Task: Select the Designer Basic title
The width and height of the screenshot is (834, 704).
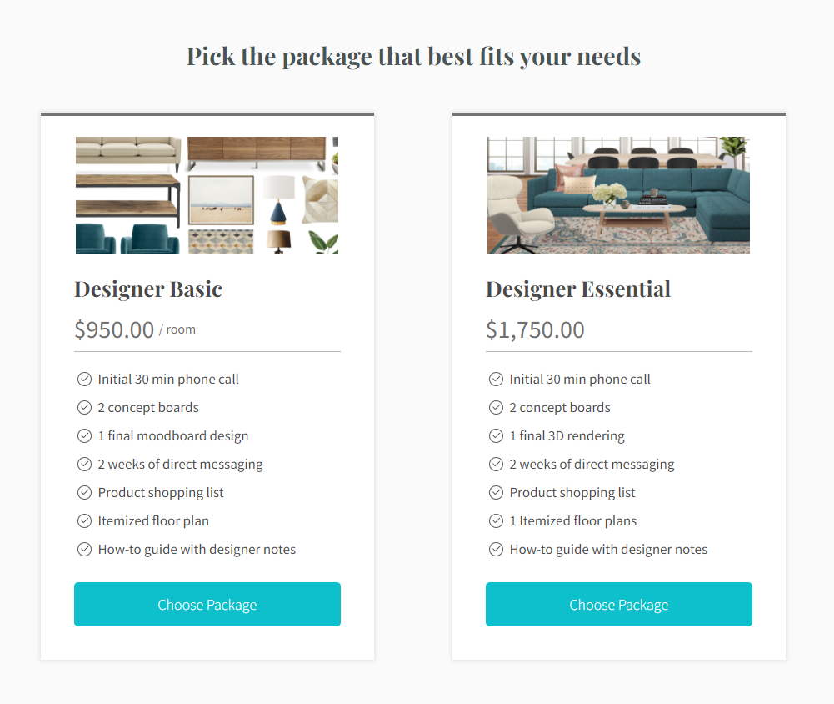Action: [x=148, y=289]
